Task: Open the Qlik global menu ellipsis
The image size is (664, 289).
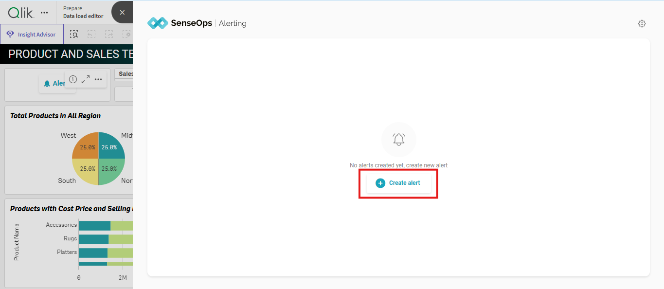Action: pos(44,13)
